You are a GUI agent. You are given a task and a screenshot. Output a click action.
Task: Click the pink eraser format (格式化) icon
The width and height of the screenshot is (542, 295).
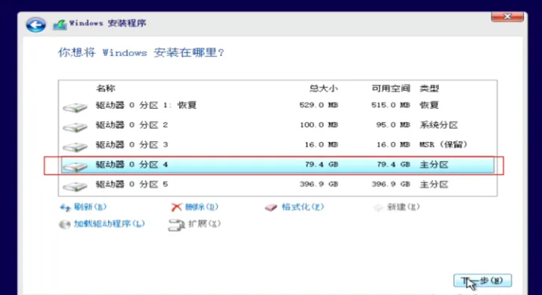(271, 207)
